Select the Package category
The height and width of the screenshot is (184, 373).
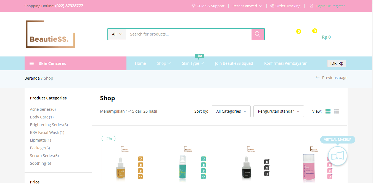(x=37, y=148)
